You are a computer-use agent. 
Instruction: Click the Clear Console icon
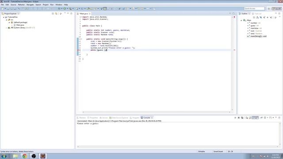pos(247,118)
